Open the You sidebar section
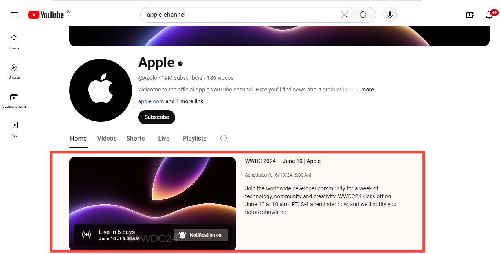The width and height of the screenshot is (501, 254). (14, 130)
